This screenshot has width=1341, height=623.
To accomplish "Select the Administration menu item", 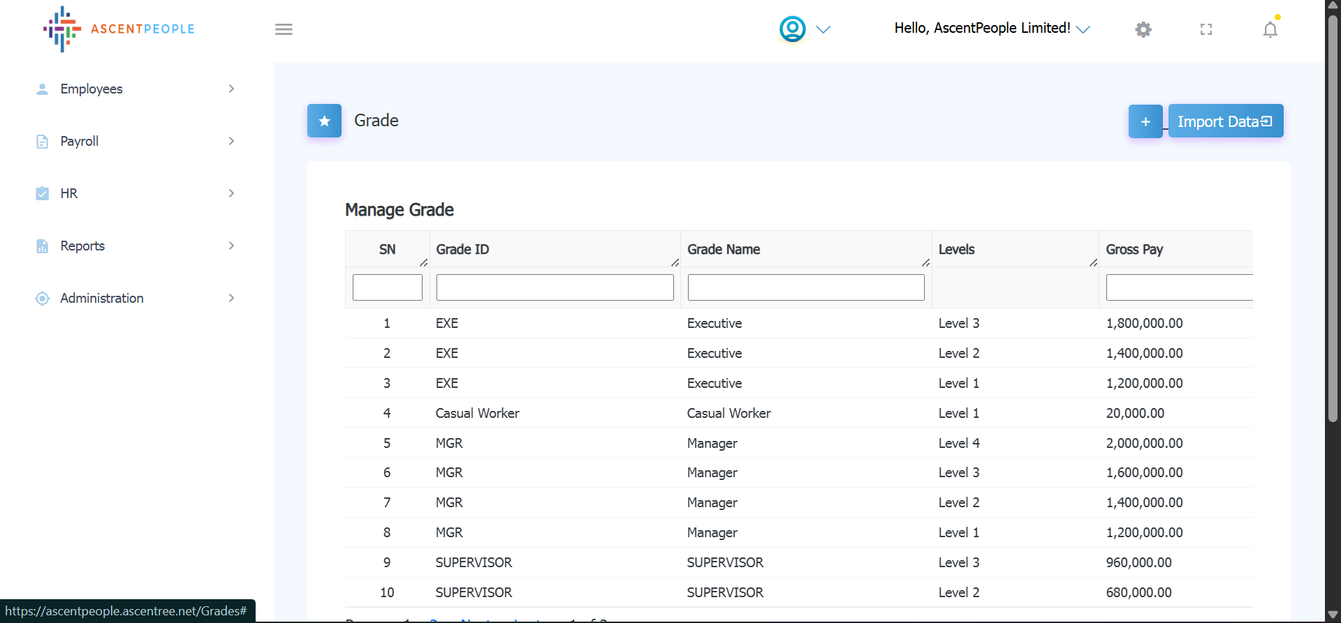I will pyautogui.click(x=102, y=298).
